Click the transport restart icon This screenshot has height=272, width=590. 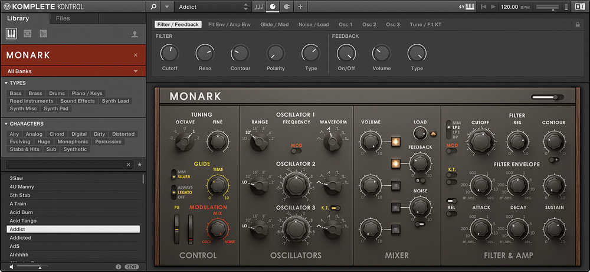pos(484,6)
